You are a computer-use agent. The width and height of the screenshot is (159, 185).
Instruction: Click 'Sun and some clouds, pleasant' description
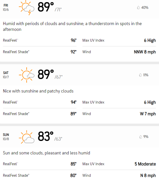[x=47, y=153]
